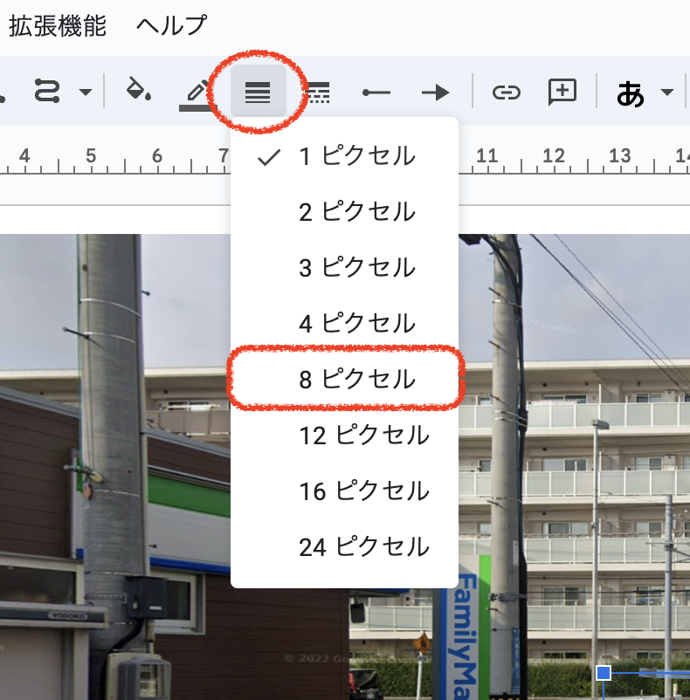This screenshot has height=700, width=690.
Task: Toggle the border weight menu button
Action: coord(258,92)
